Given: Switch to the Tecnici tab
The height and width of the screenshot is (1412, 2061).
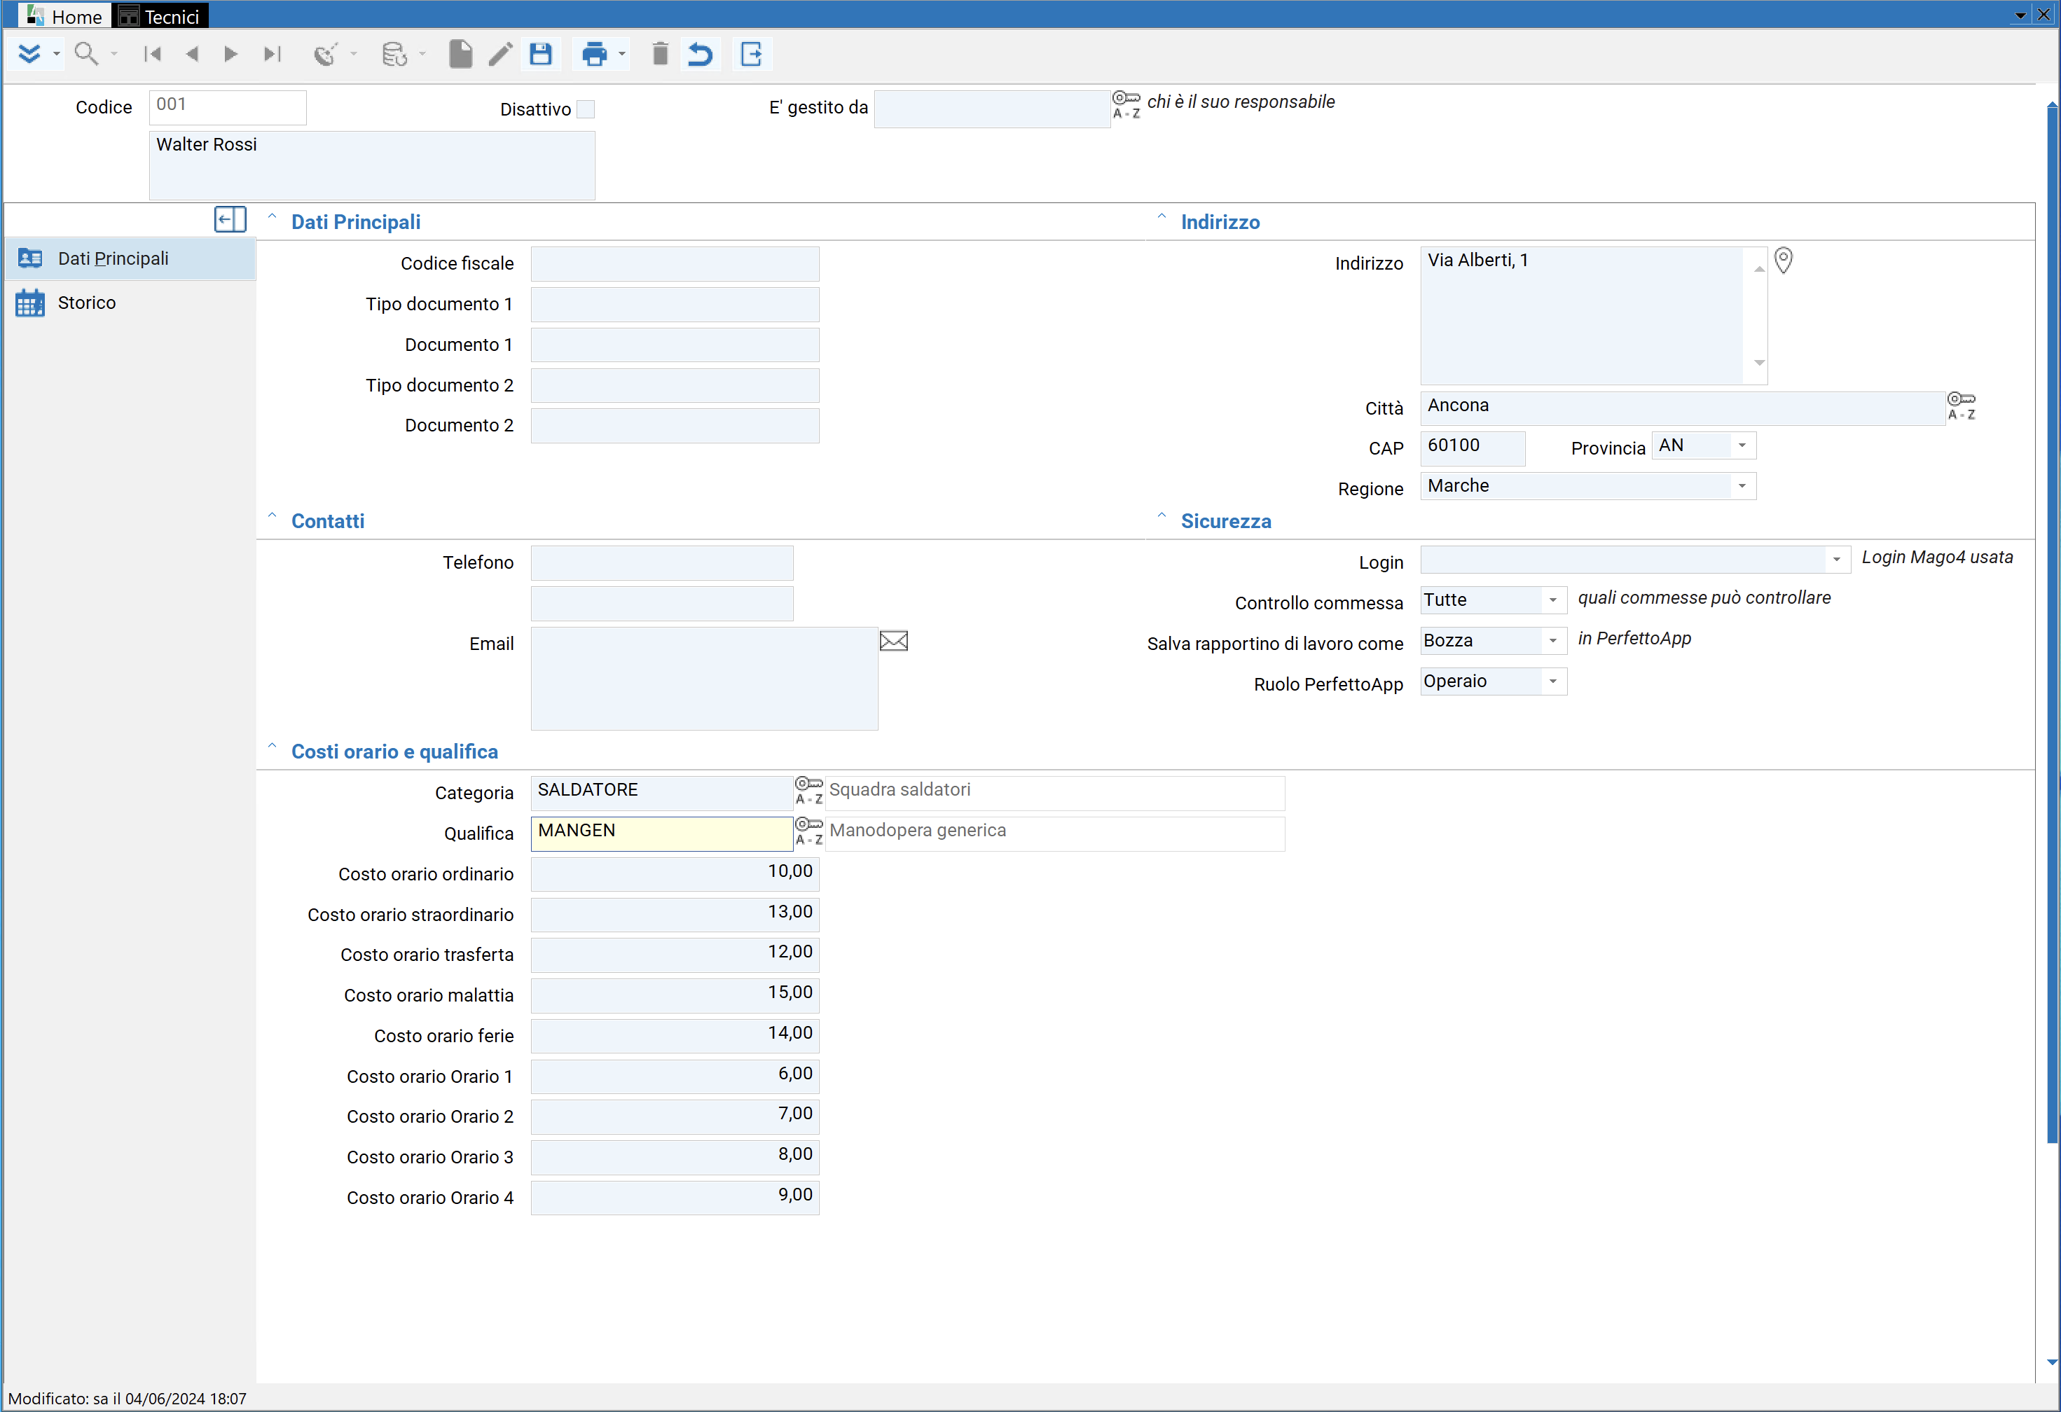Looking at the screenshot, I should tap(160, 16).
